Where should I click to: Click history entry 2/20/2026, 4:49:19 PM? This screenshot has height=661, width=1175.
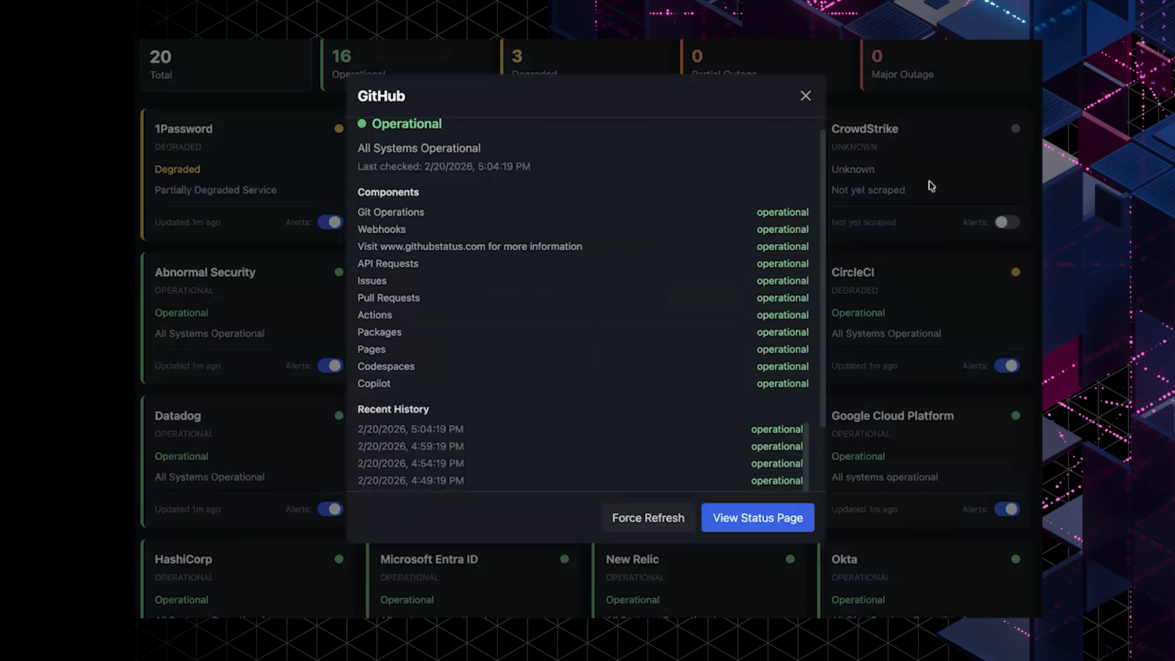coord(580,481)
